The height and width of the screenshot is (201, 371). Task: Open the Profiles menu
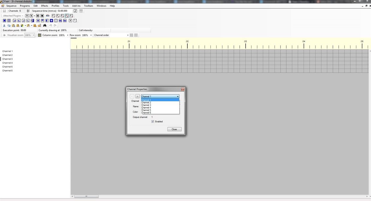pyautogui.click(x=55, y=6)
